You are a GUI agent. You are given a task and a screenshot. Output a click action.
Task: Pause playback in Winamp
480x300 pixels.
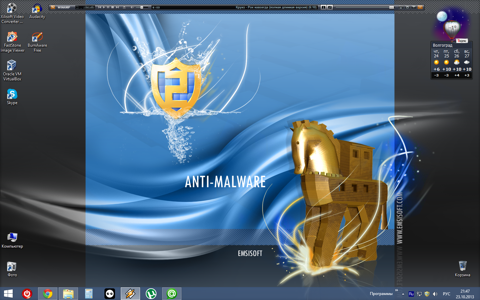108,7
